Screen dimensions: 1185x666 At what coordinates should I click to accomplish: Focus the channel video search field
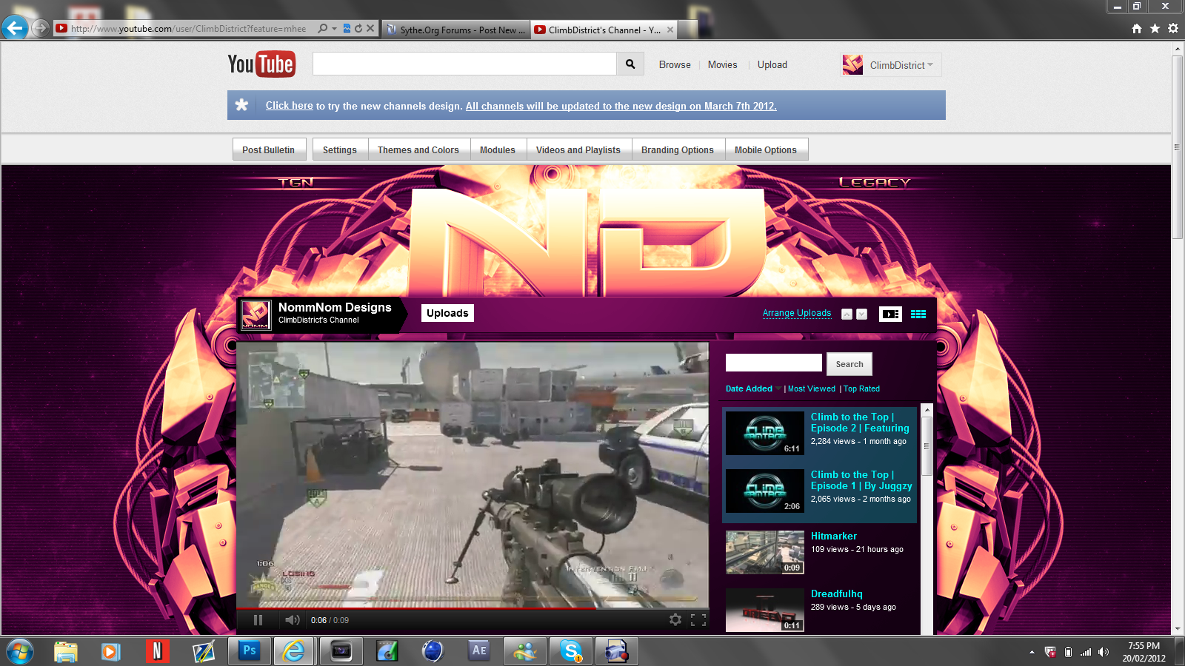pyautogui.click(x=774, y=363)
